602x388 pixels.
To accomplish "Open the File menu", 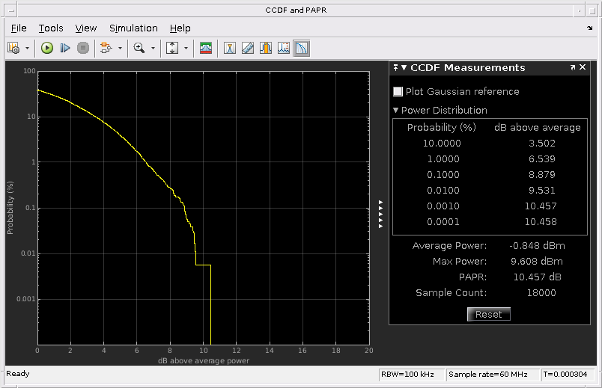I will pyautogui.click(x=19, y=28).
